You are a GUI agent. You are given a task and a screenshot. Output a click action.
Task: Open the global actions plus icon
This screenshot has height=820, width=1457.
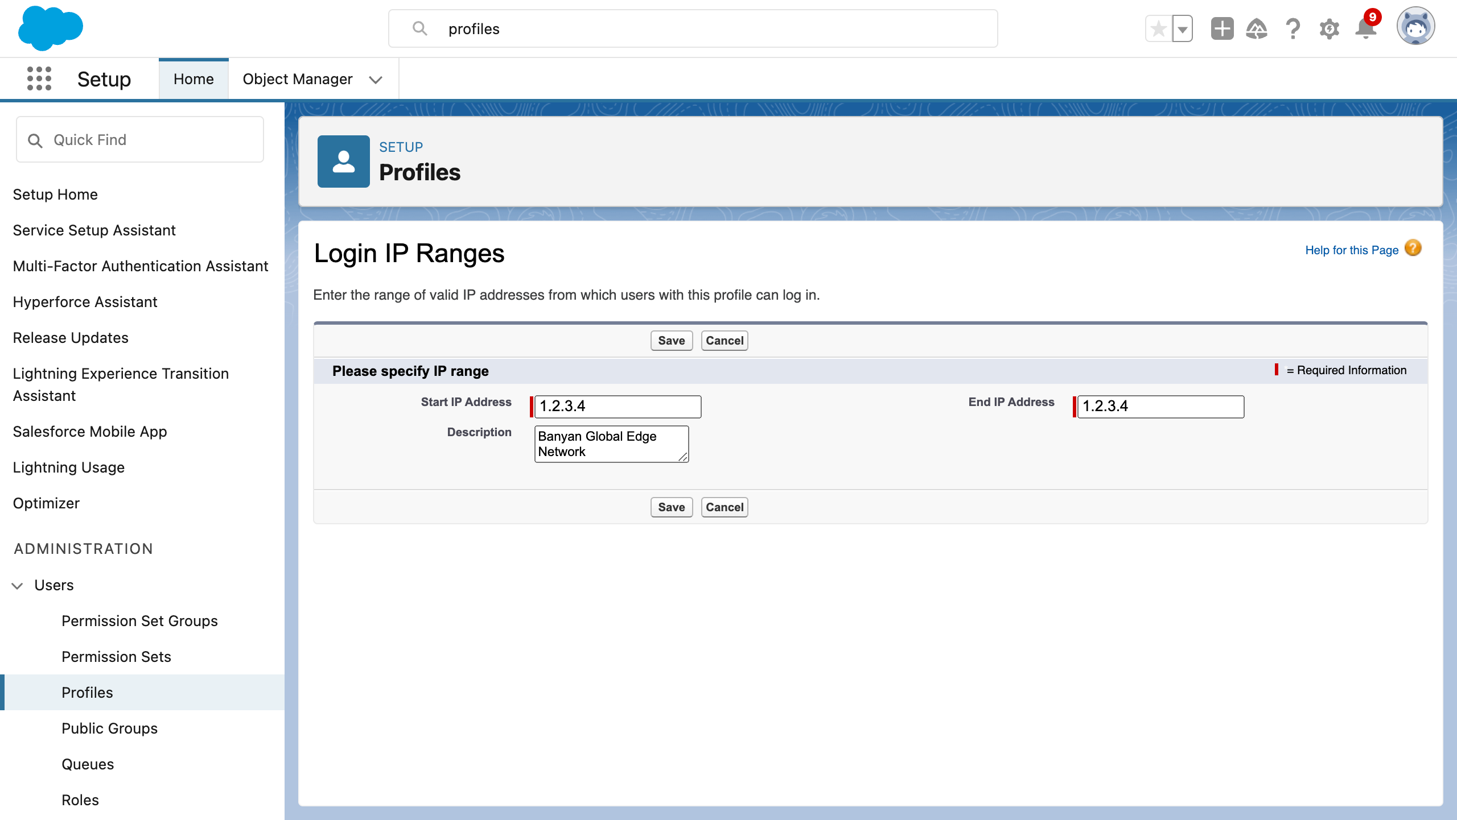1222,28
